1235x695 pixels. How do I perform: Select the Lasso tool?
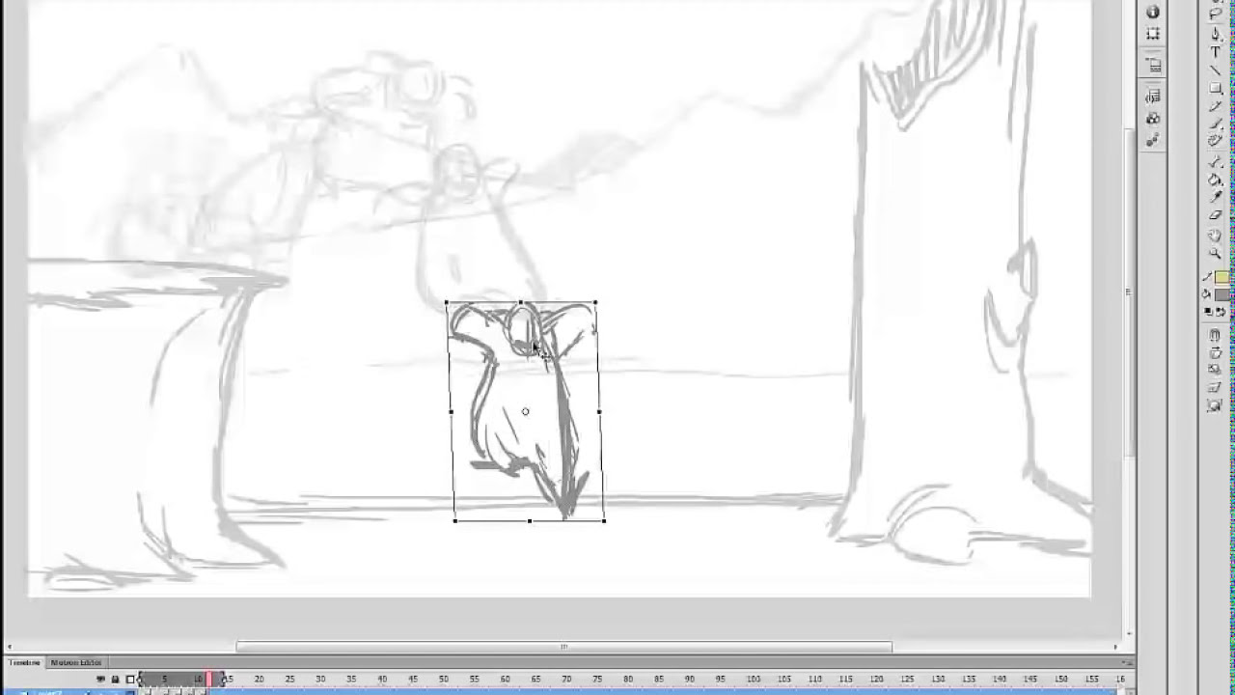pos(1215,14)
